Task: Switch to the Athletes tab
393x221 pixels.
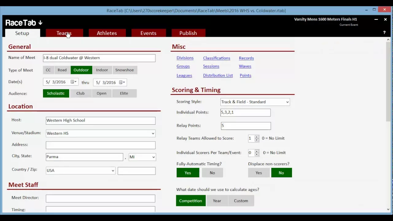Action: point(107,33)
